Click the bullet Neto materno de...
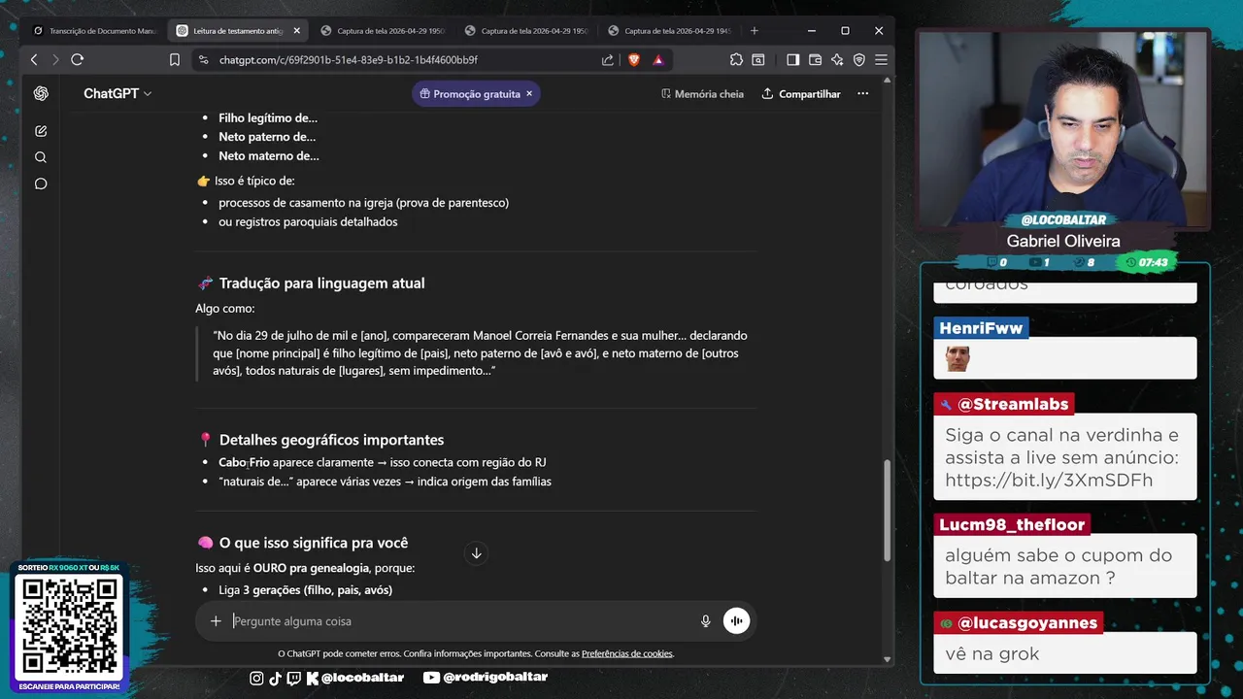1243x699 pixels. [269, 155]
